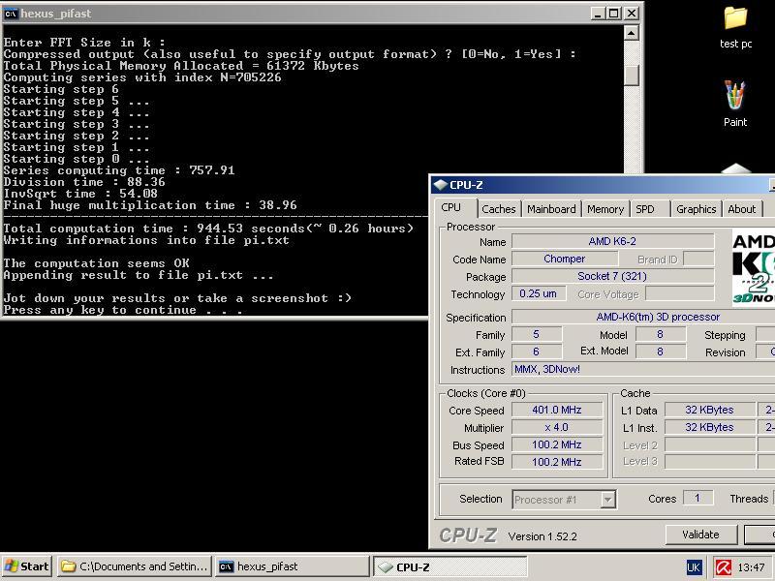Click the Bus Speed value 100.2 MHz

(557, 444)
